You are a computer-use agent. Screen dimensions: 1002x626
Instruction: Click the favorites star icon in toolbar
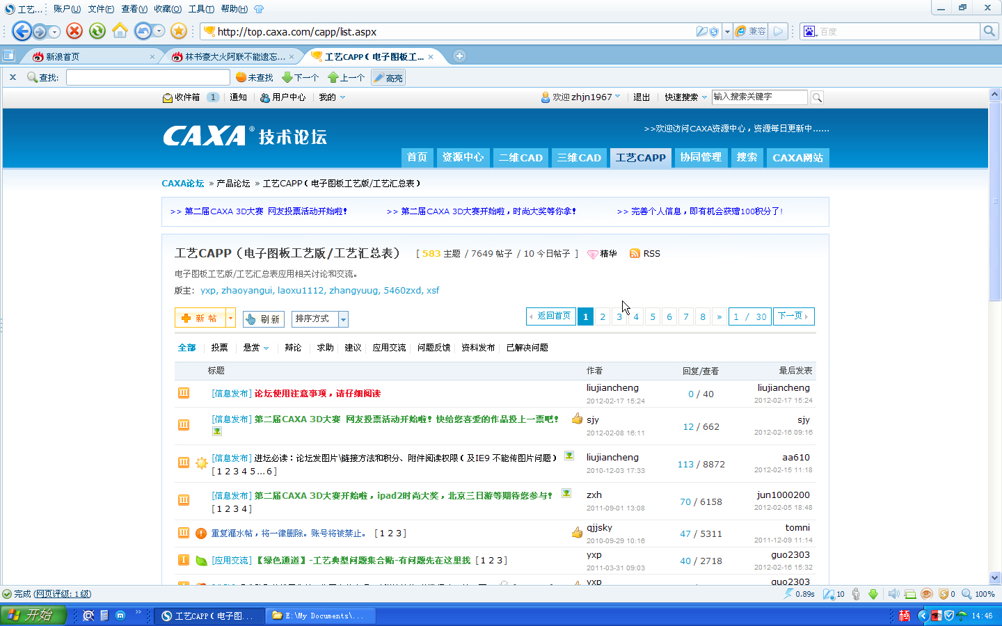point(179,31)
